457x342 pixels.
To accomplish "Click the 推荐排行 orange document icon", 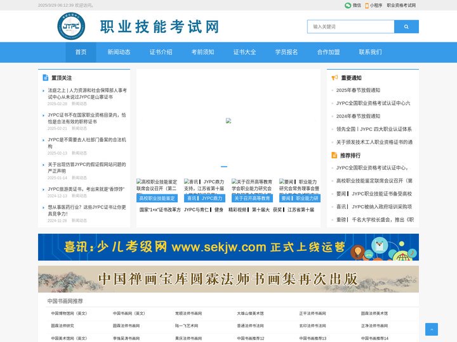I will (334, 155).
